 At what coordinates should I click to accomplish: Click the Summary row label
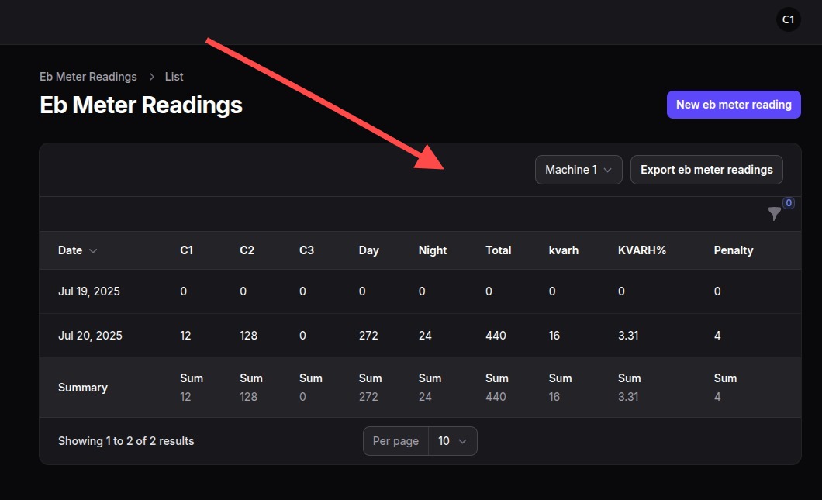coord(83,388)
